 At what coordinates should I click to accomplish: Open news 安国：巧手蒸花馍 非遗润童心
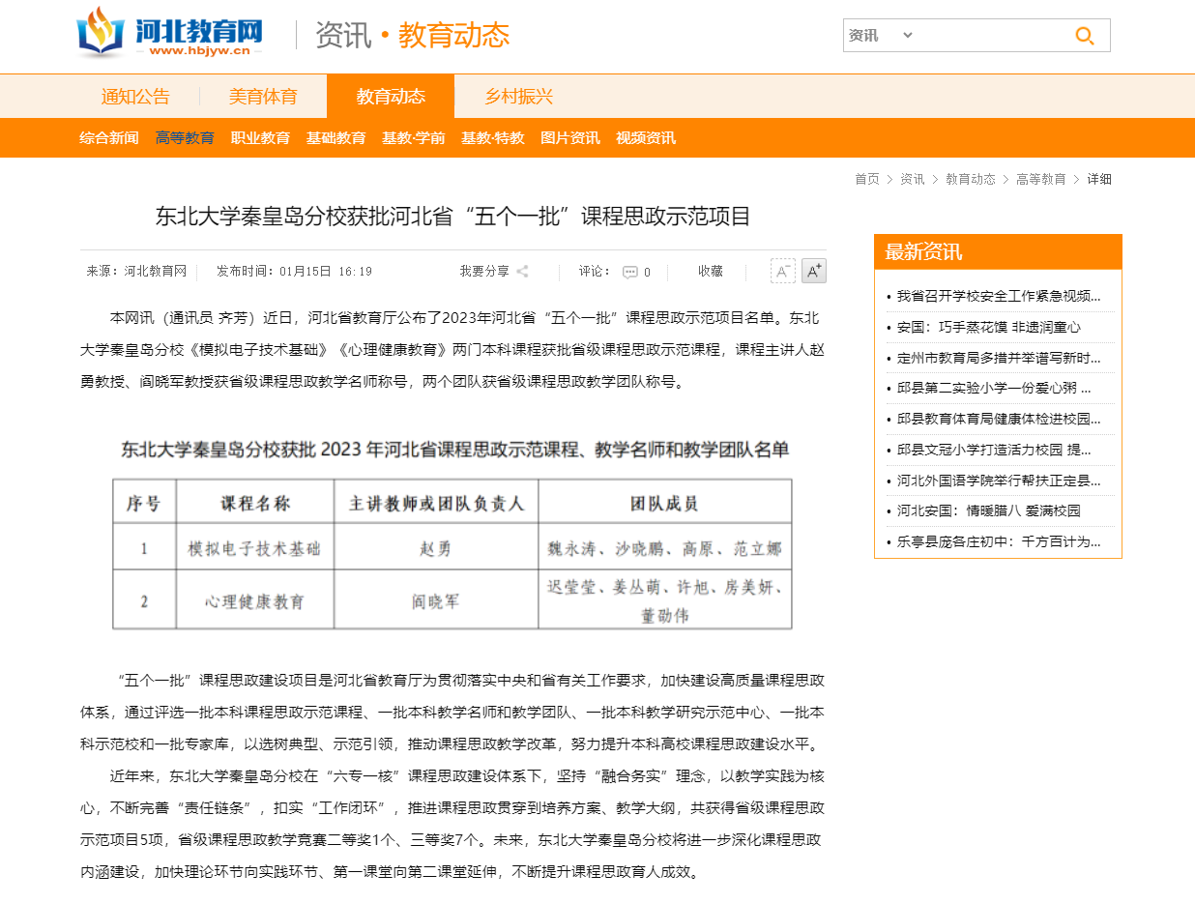point(988,327)
